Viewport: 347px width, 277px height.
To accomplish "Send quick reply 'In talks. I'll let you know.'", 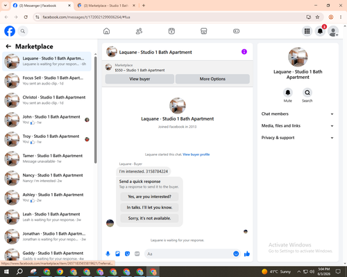I will (149, 208).
